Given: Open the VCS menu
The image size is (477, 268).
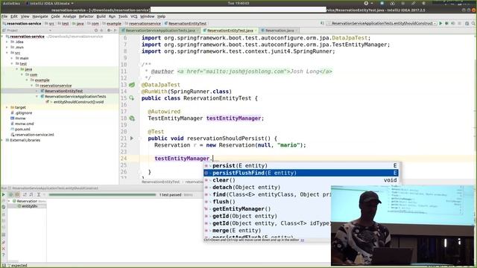Looking at the screenshot, I should [x=134, y=16].
